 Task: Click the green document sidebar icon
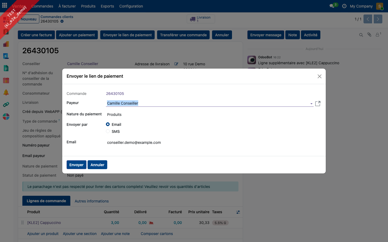[x=6, y=68]
